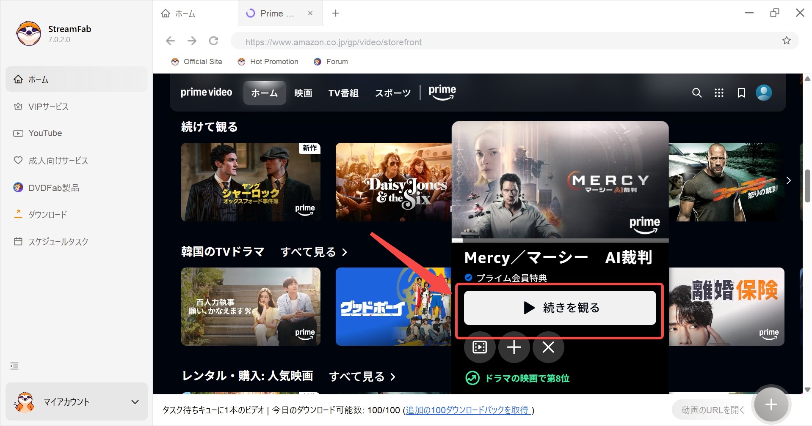Viewport: 812px width, 426px height.
Task: Open 成人向けサービス in the sidebar
Action: click(77, 161)
